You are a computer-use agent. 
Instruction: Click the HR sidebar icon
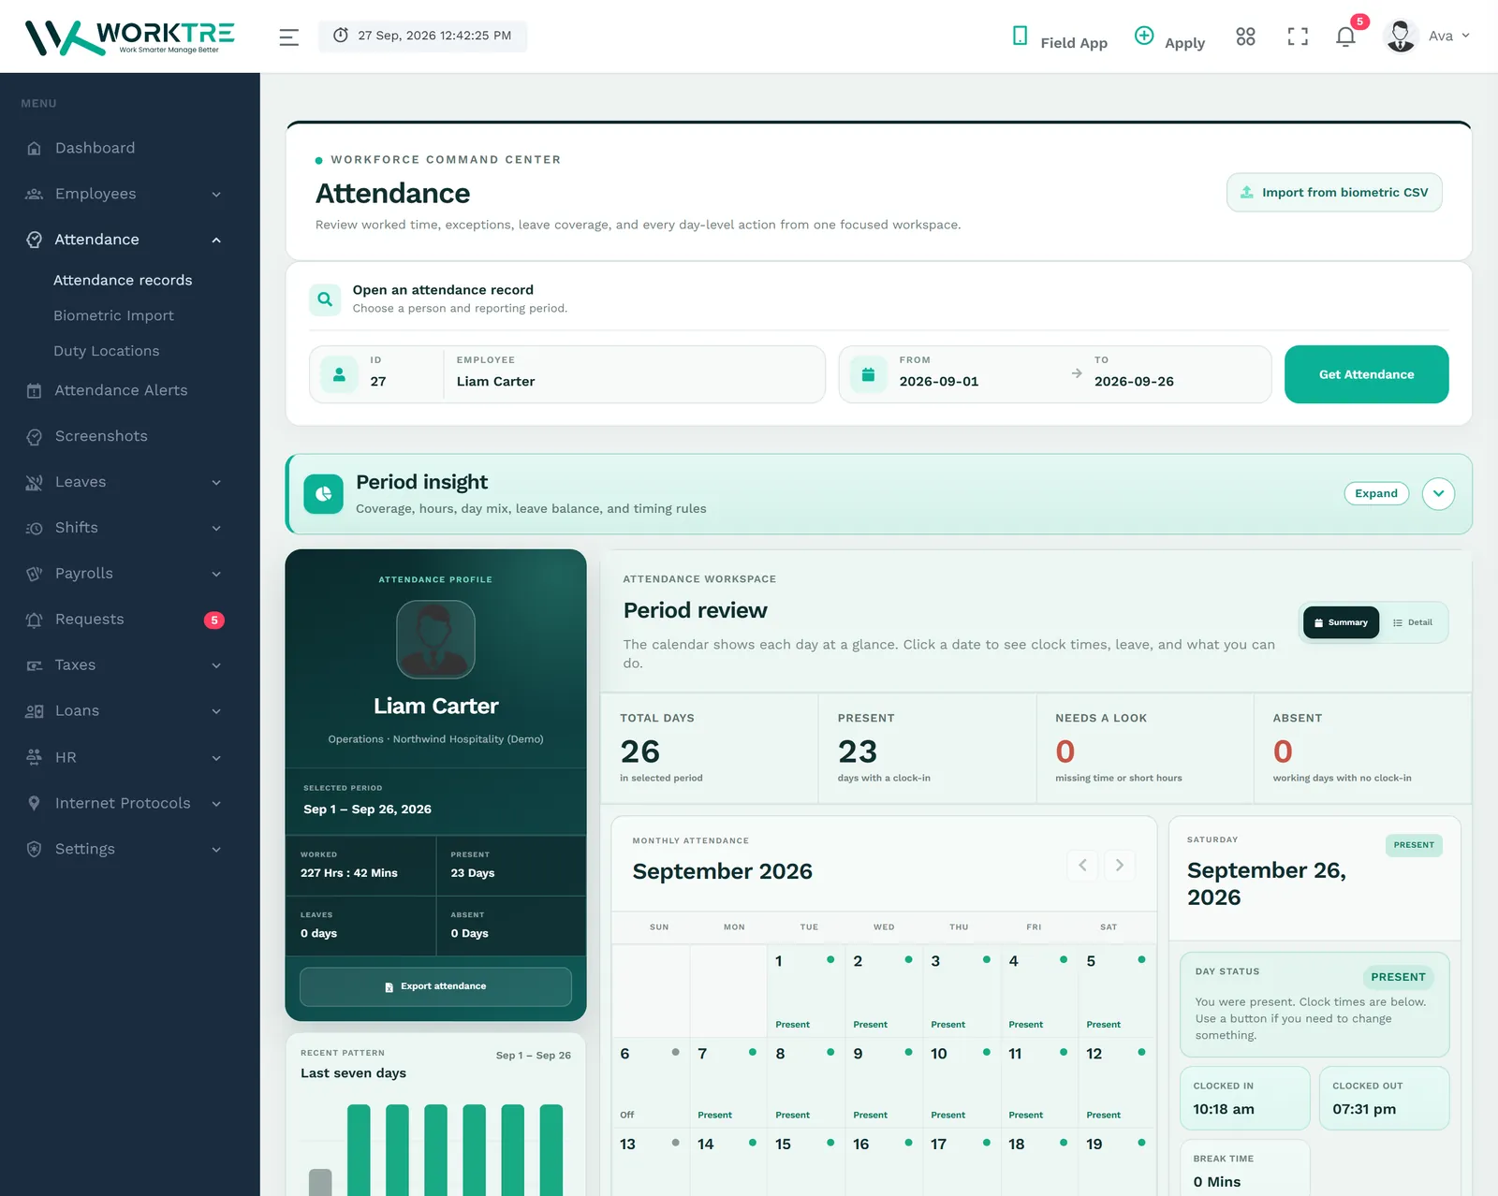click(35, 757)
